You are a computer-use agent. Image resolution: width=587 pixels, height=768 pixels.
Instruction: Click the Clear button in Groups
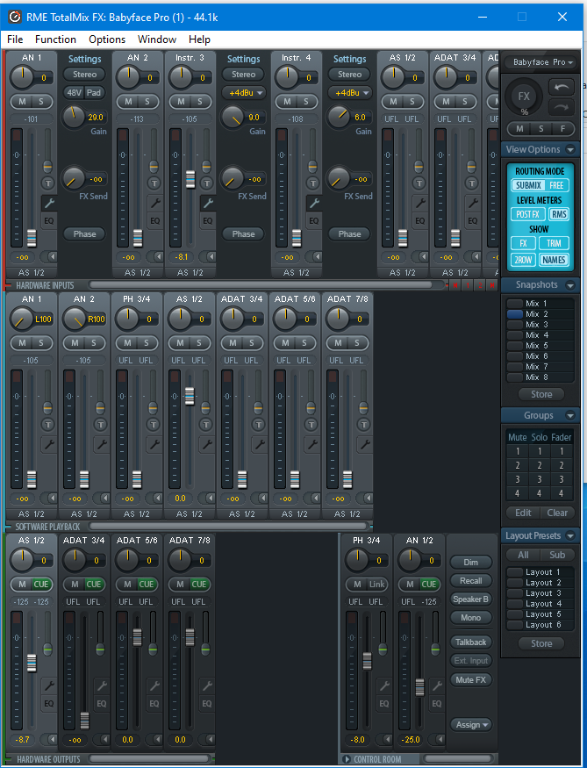[557, 513]
